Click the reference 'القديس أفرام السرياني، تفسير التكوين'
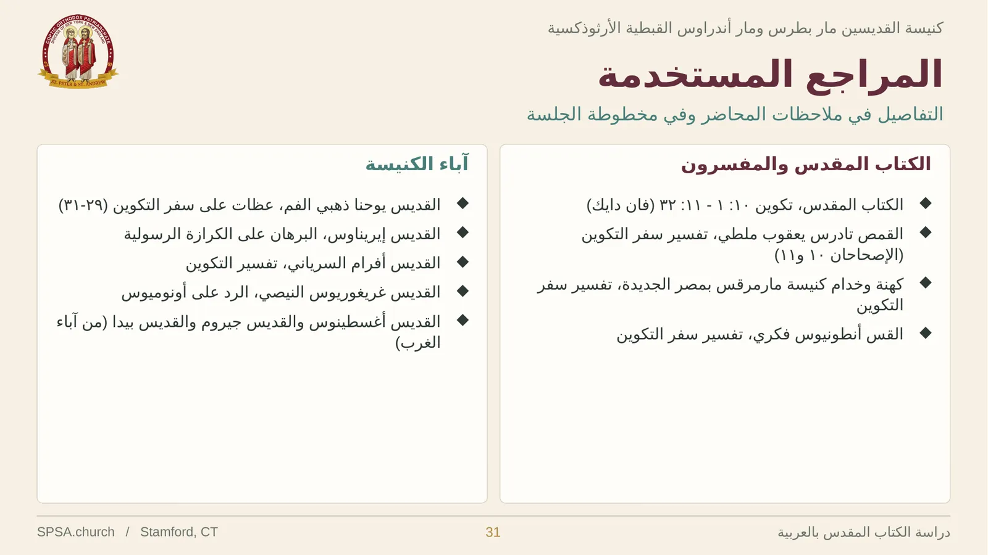 [313, 264]
